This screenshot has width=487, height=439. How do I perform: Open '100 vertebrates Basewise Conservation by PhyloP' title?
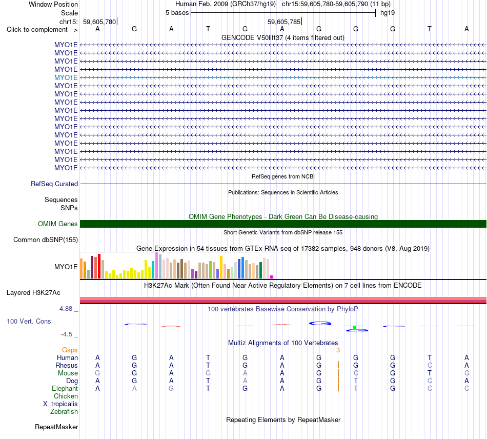(283, 309)
